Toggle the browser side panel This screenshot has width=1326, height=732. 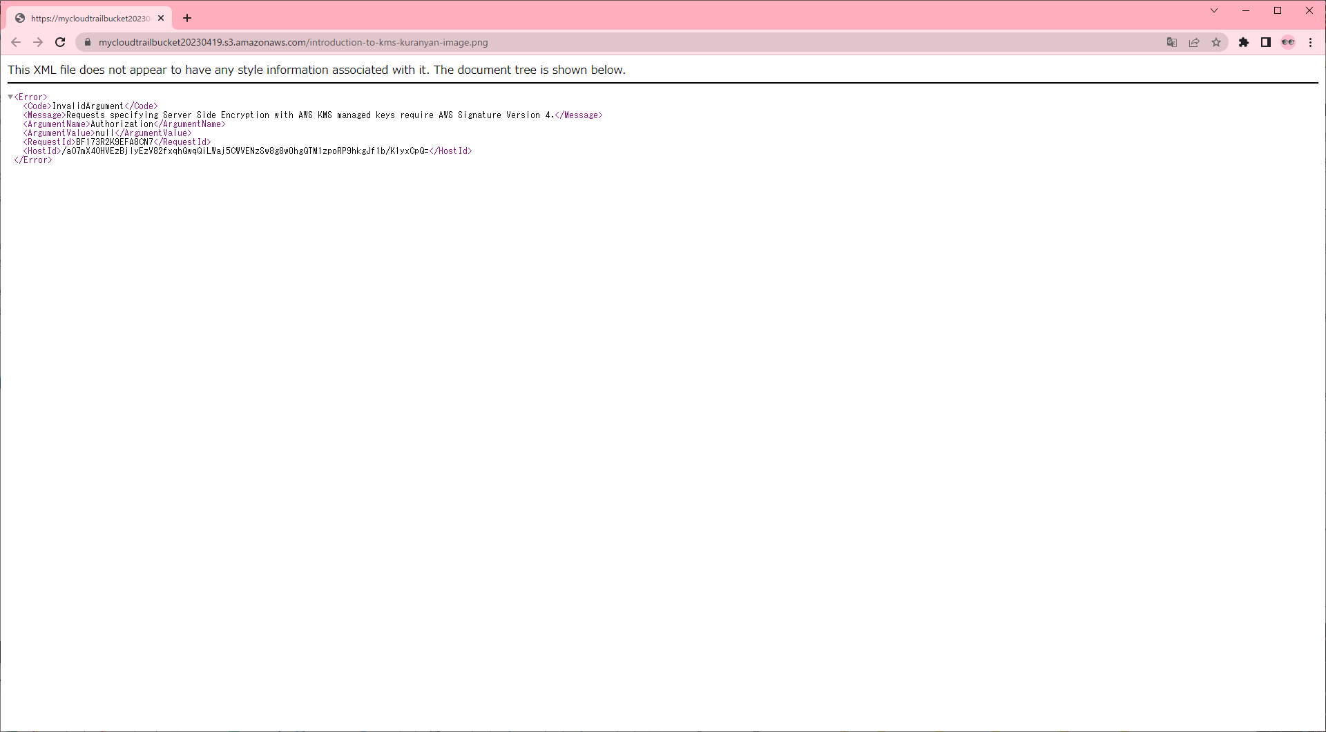tap(1266, 42)
